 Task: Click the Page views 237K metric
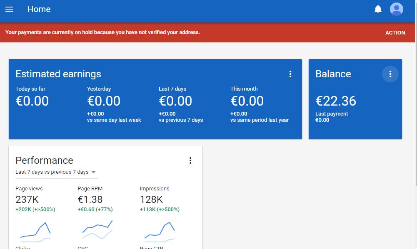coord(27,200)
